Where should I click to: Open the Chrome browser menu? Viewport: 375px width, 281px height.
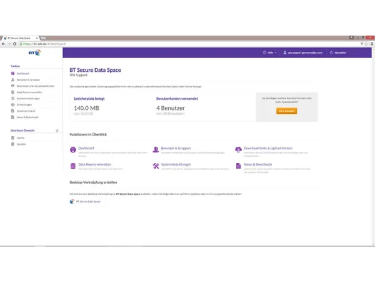(x=369, y=44)
